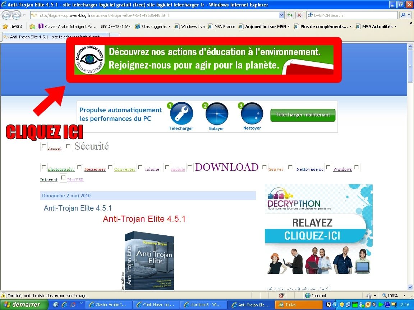
Task: Click the Show Desktop quick launch icon
Action: point(56,305)
